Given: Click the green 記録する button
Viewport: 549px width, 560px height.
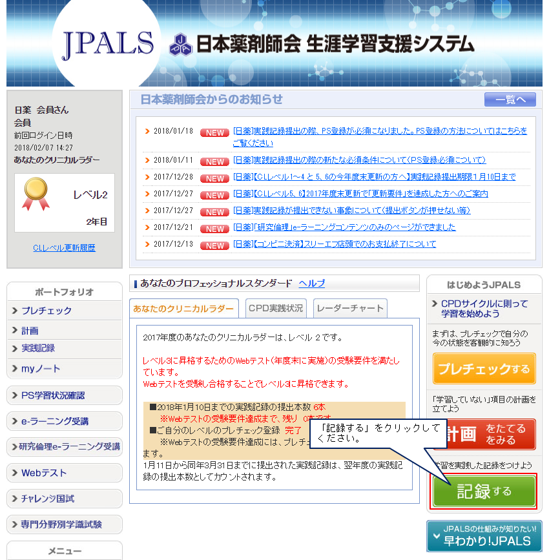Looking at the screenshot, I should [484, 492].
